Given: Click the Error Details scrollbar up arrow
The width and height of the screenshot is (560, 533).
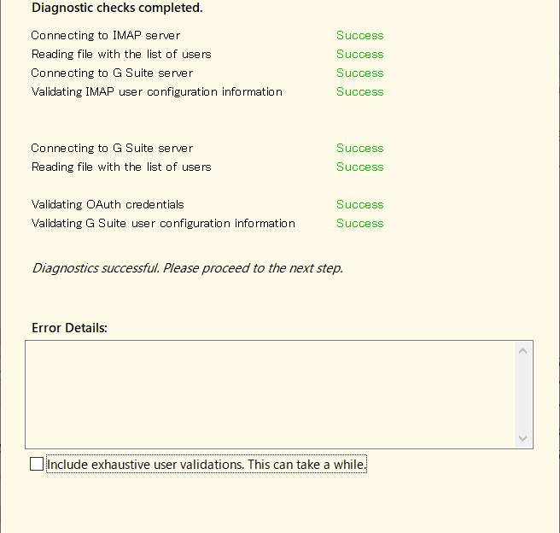Looking at the screenshot, I should [523, 351].
